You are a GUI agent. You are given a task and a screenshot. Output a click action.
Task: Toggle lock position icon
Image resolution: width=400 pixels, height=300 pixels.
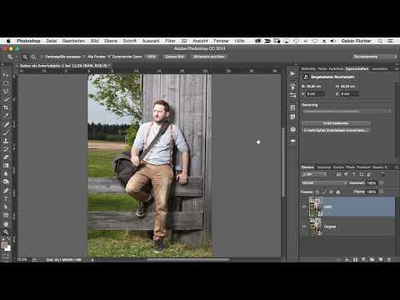(331, 192)
